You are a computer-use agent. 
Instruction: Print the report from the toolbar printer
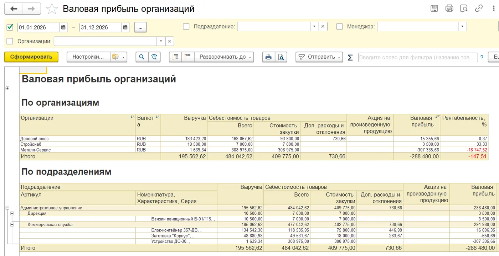pyautogui.click(x=269, y=57)
